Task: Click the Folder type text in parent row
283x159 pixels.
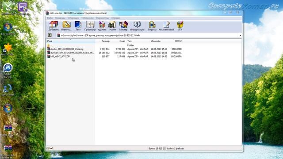Action: click(x=130, y=45)
